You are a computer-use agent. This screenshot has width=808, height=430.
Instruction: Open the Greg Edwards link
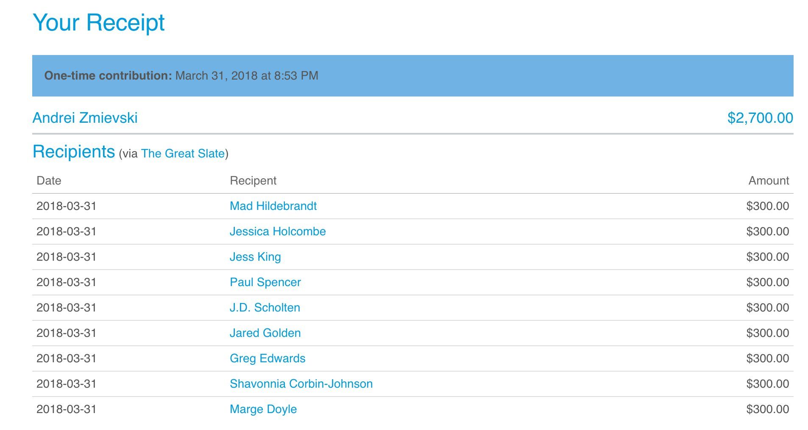(267, 358)
